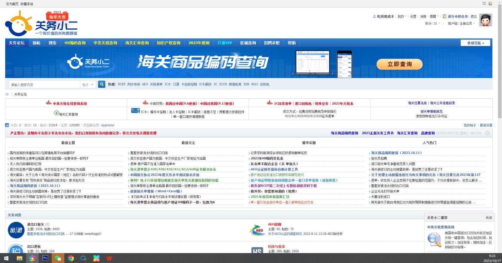Click the blue search magnifier button
The height and width of the screenshot is (263, 502).
point(102,84)
